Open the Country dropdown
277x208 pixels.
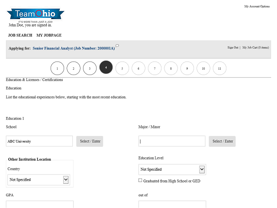(39, 180)
